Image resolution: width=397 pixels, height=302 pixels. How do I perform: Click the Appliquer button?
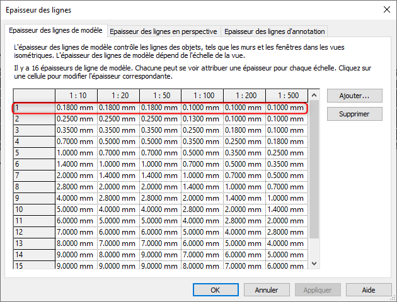click(318, 290)
